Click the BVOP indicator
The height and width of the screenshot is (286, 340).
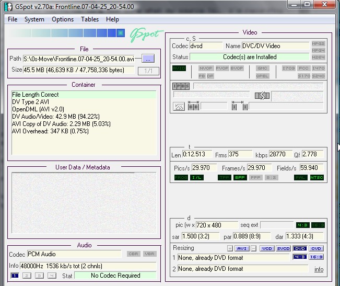coord(237,68)
